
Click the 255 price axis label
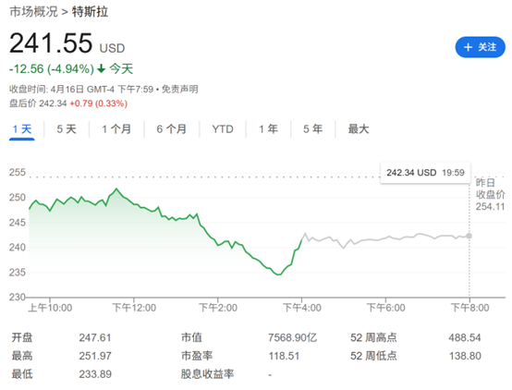tap(17, 172)
